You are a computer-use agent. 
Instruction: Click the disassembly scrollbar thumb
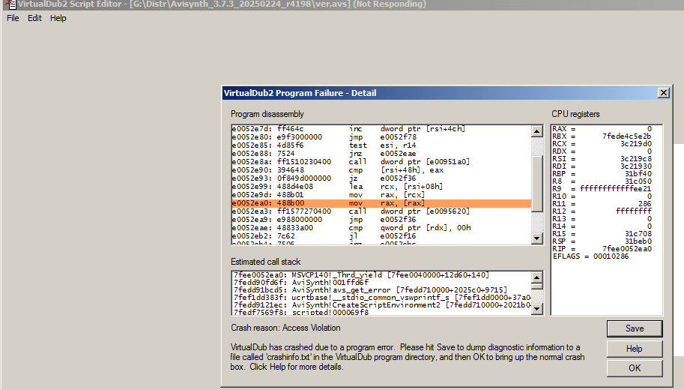[x=537, y=183]
